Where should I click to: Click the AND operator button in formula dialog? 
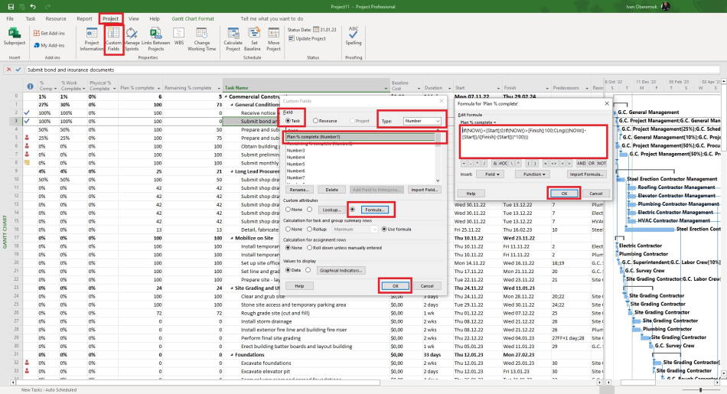tap(581, 163)
